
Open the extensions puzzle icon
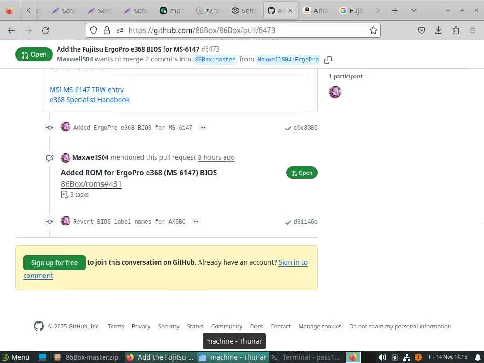coord(456,30)
